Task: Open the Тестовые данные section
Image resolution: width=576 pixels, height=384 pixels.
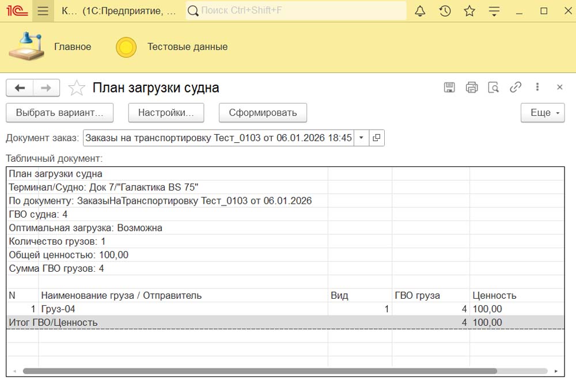Action: (187, 47)
